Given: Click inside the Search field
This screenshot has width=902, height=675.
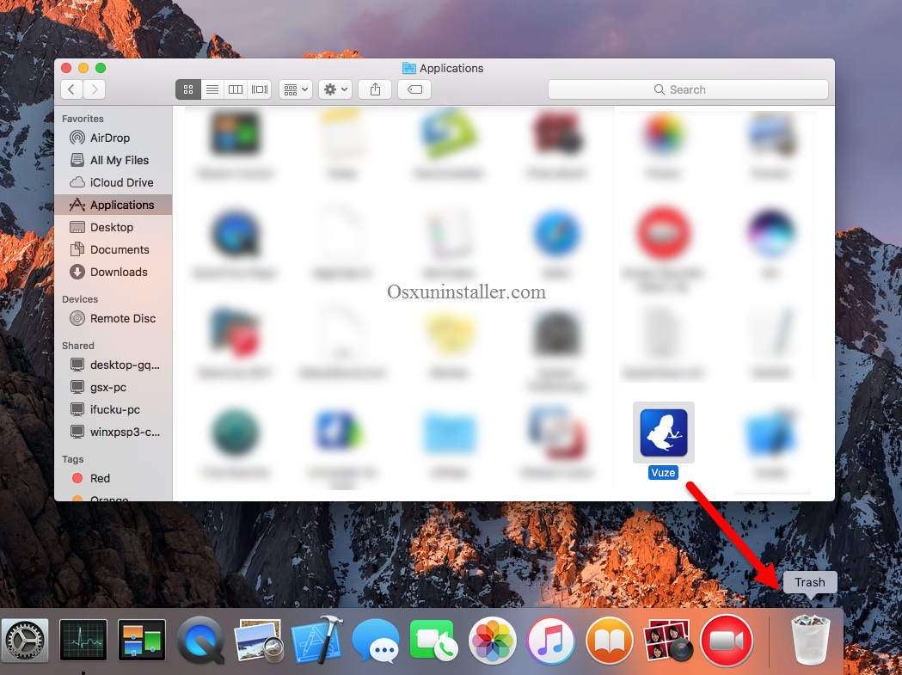Looking at the screenshot, I should (x=688, y=89).
